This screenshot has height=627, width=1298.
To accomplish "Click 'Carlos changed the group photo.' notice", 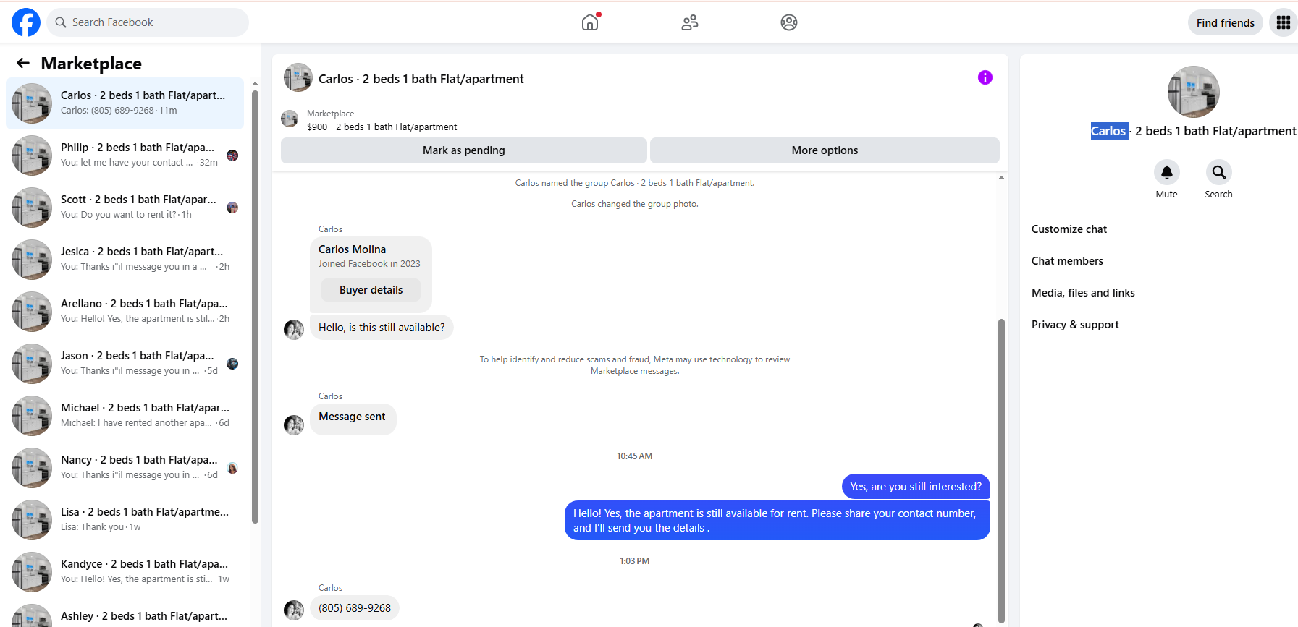I will pos(635,204).
